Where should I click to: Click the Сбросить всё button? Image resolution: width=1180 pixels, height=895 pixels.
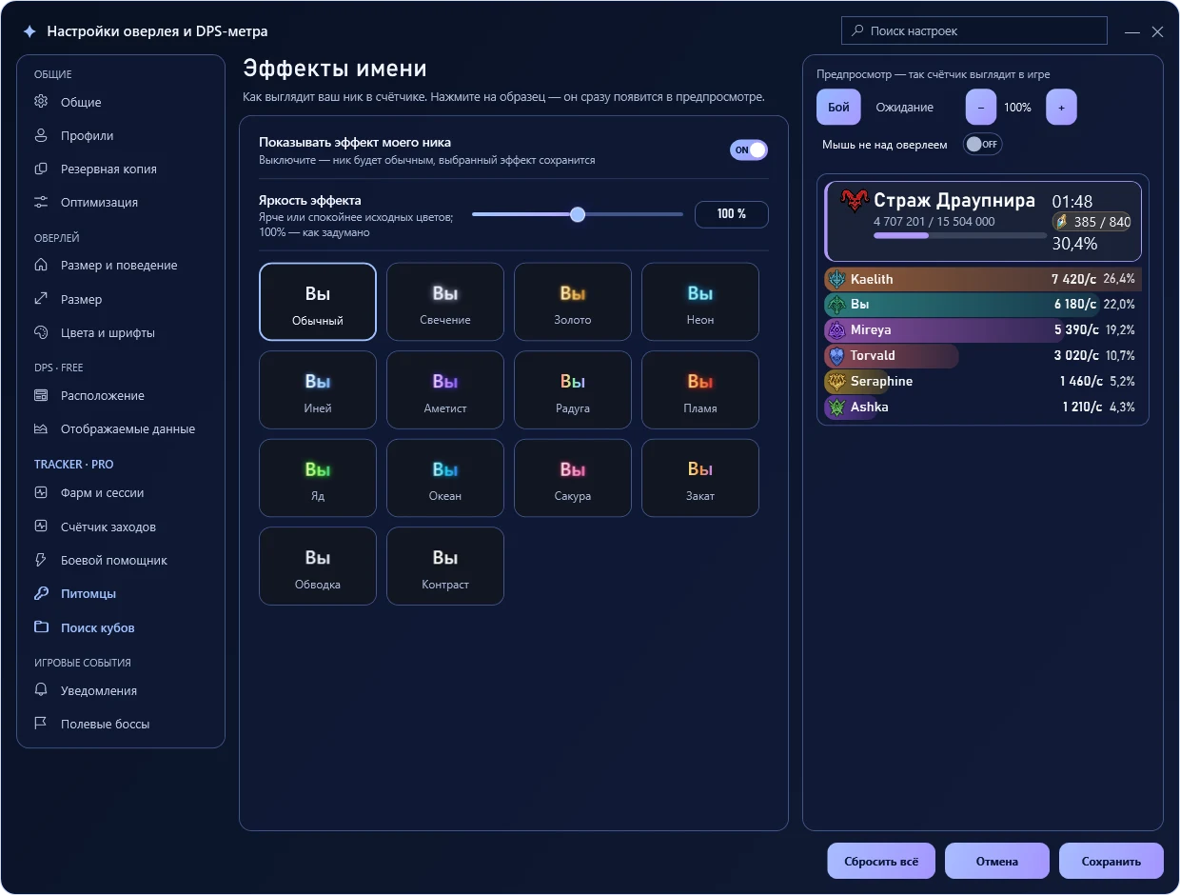point(881,861)
